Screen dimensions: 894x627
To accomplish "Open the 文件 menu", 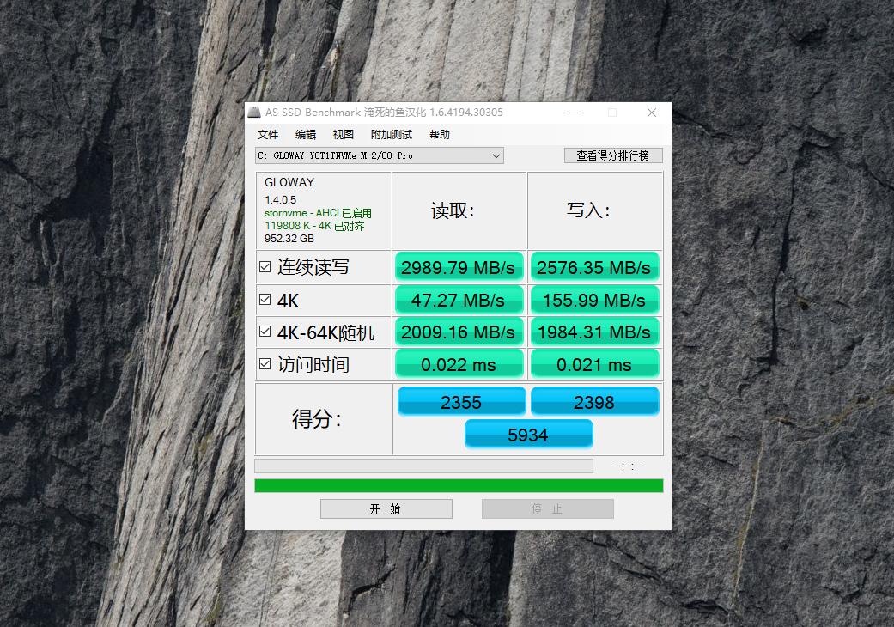I will click(267, 134).
